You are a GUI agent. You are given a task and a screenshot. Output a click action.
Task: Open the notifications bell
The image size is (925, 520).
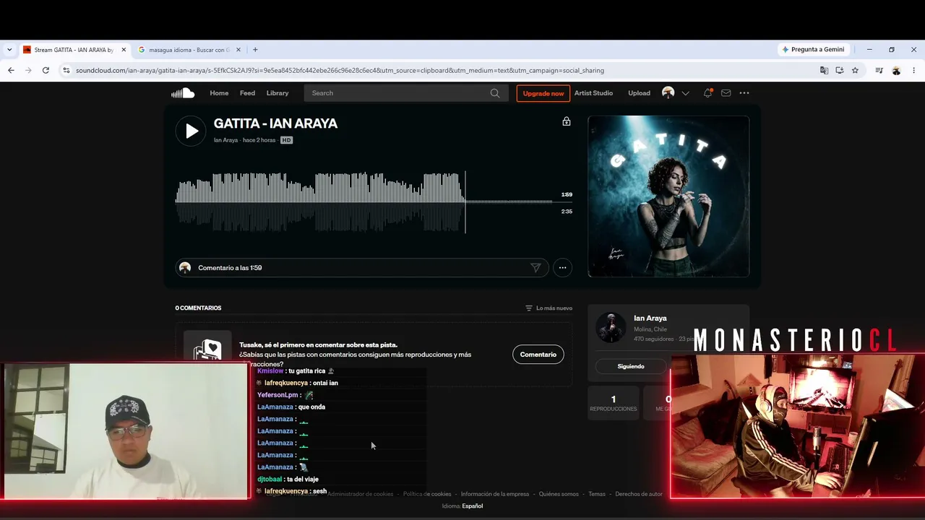coord(707,93)
